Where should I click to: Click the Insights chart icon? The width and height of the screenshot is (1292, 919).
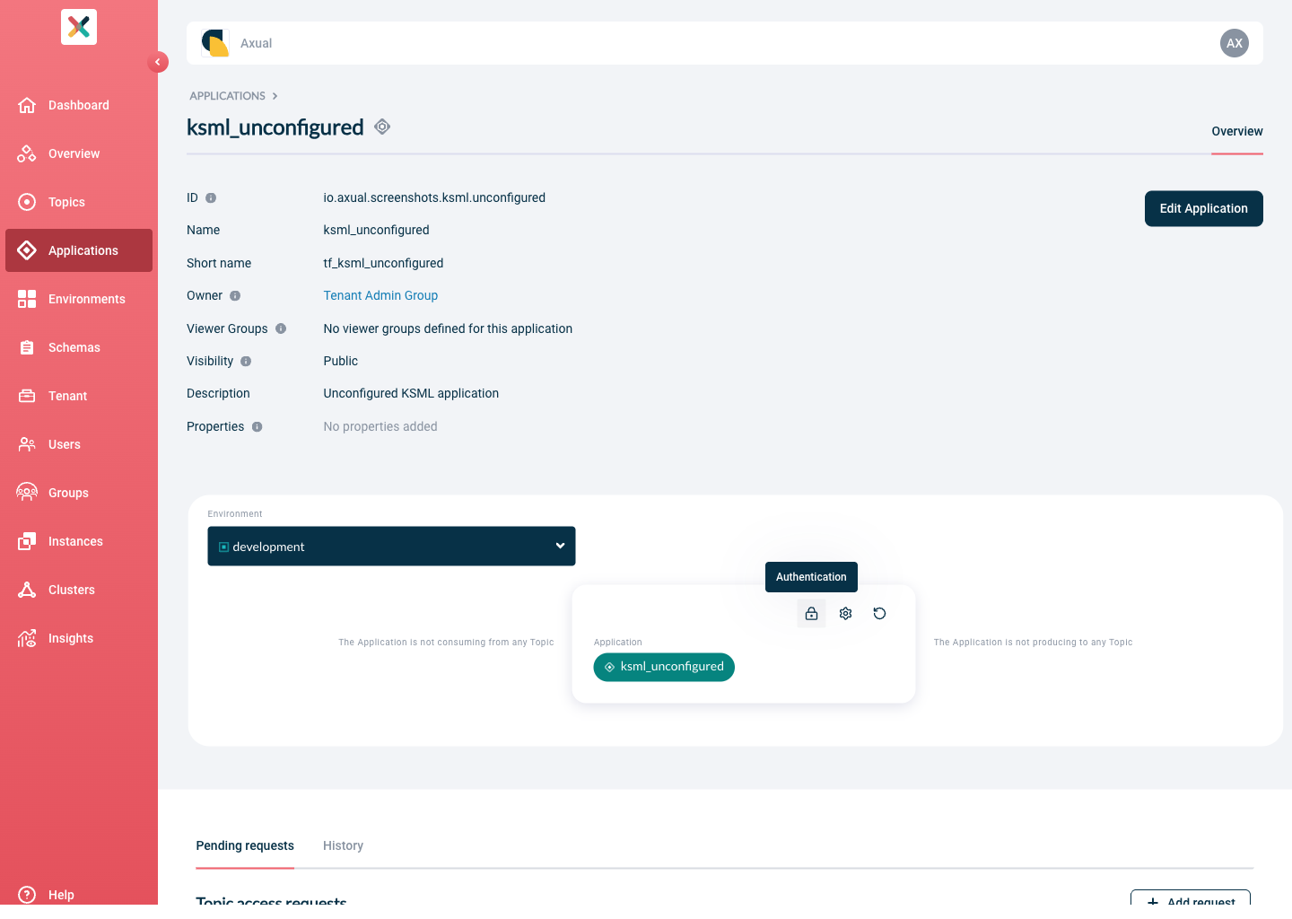coord(27,638)
